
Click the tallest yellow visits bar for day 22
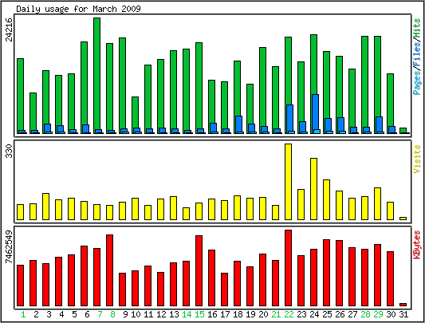coord(288,182)
